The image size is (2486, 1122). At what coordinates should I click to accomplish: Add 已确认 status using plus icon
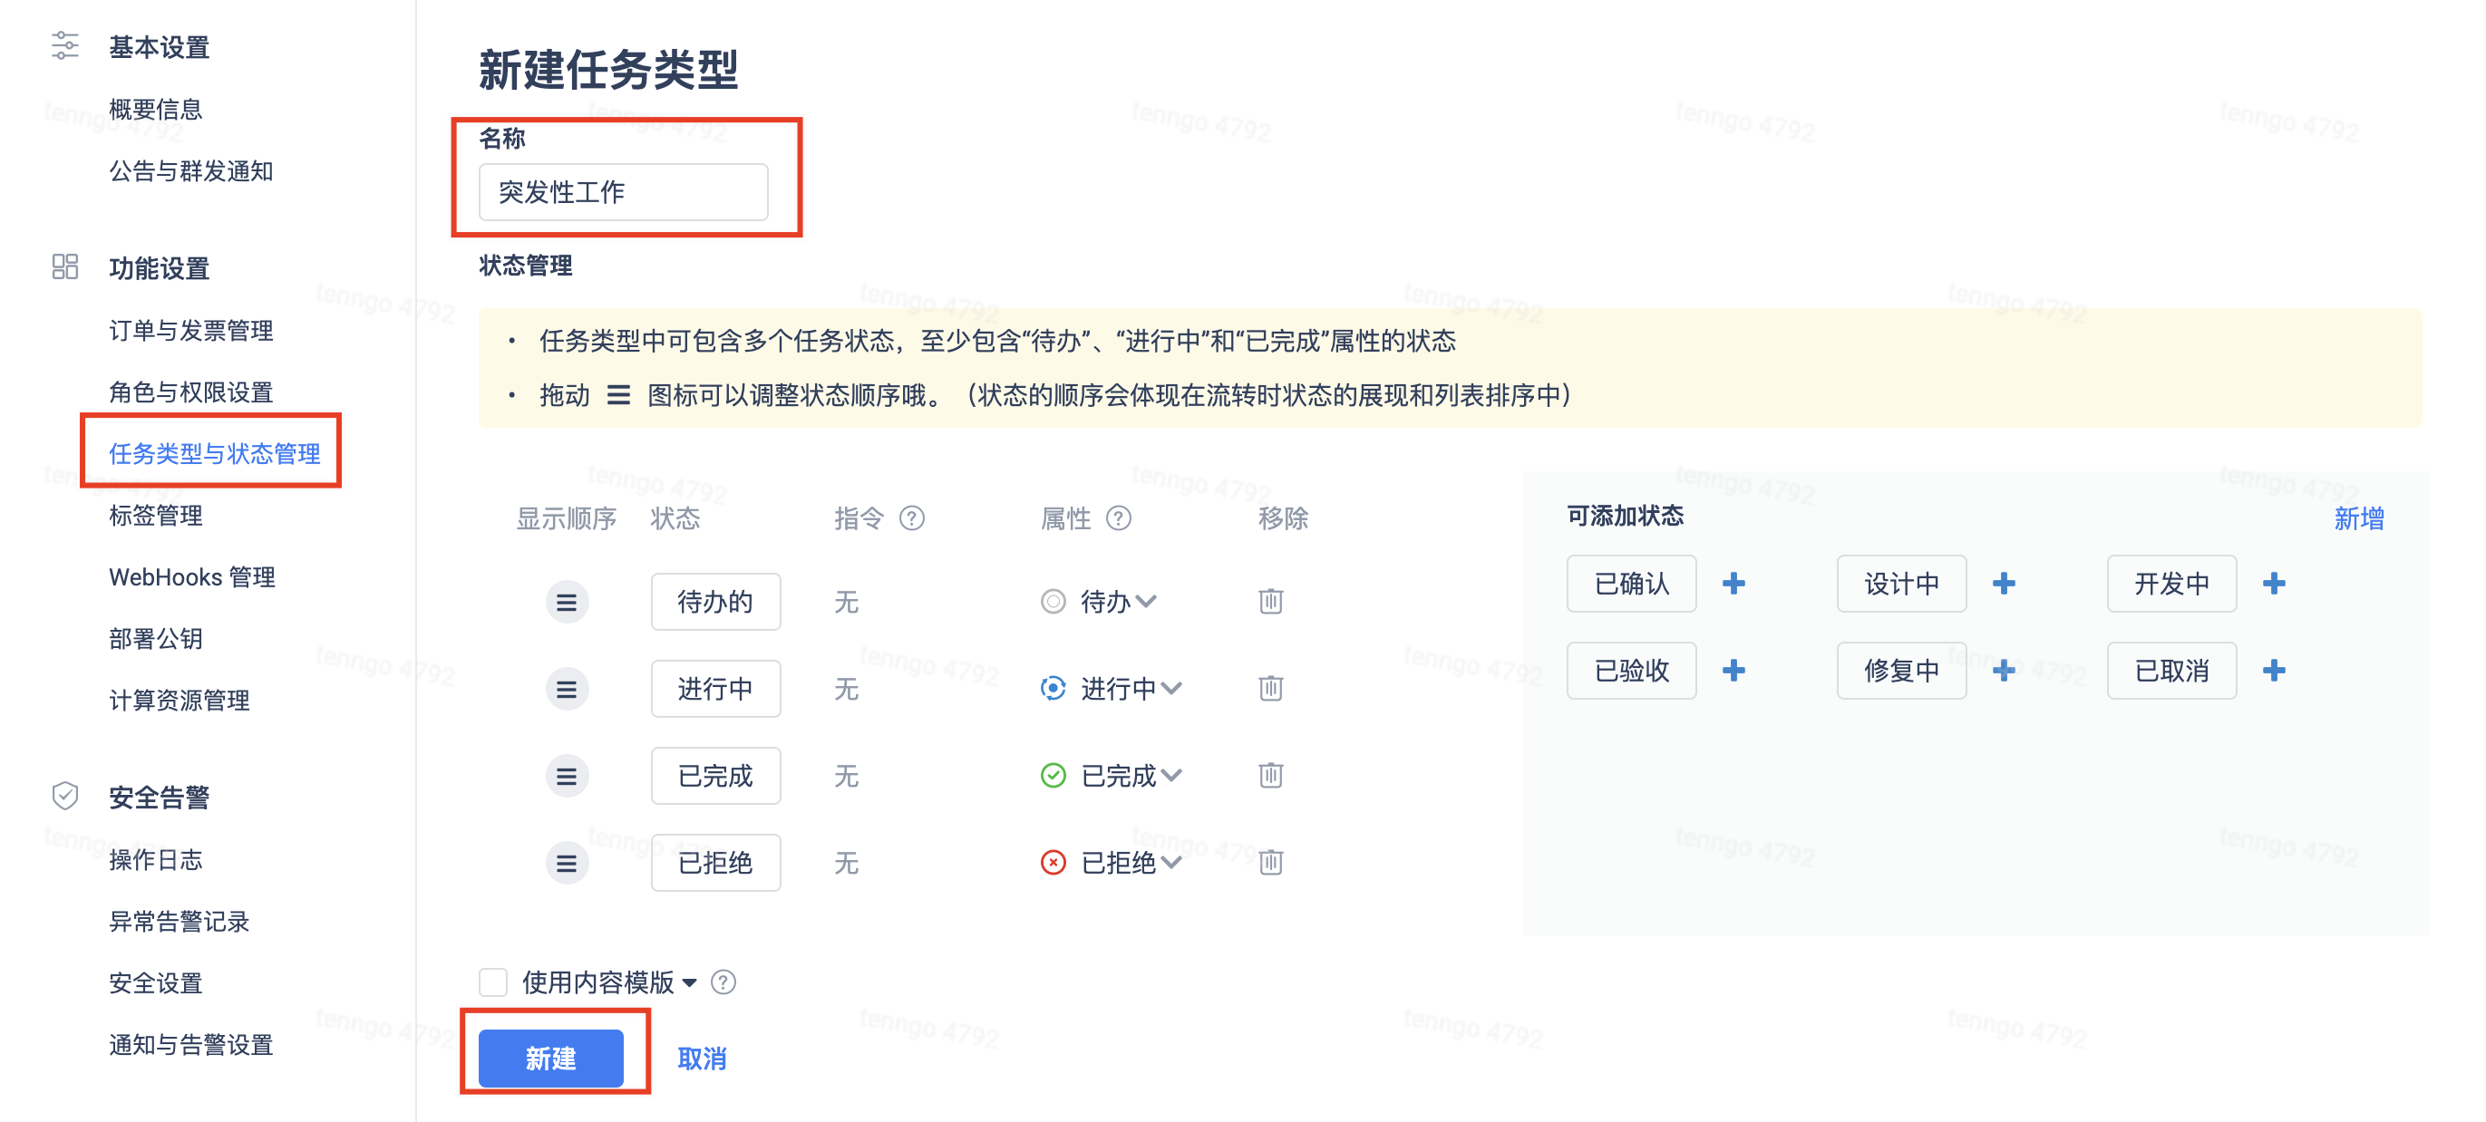tap(1733, 583)
